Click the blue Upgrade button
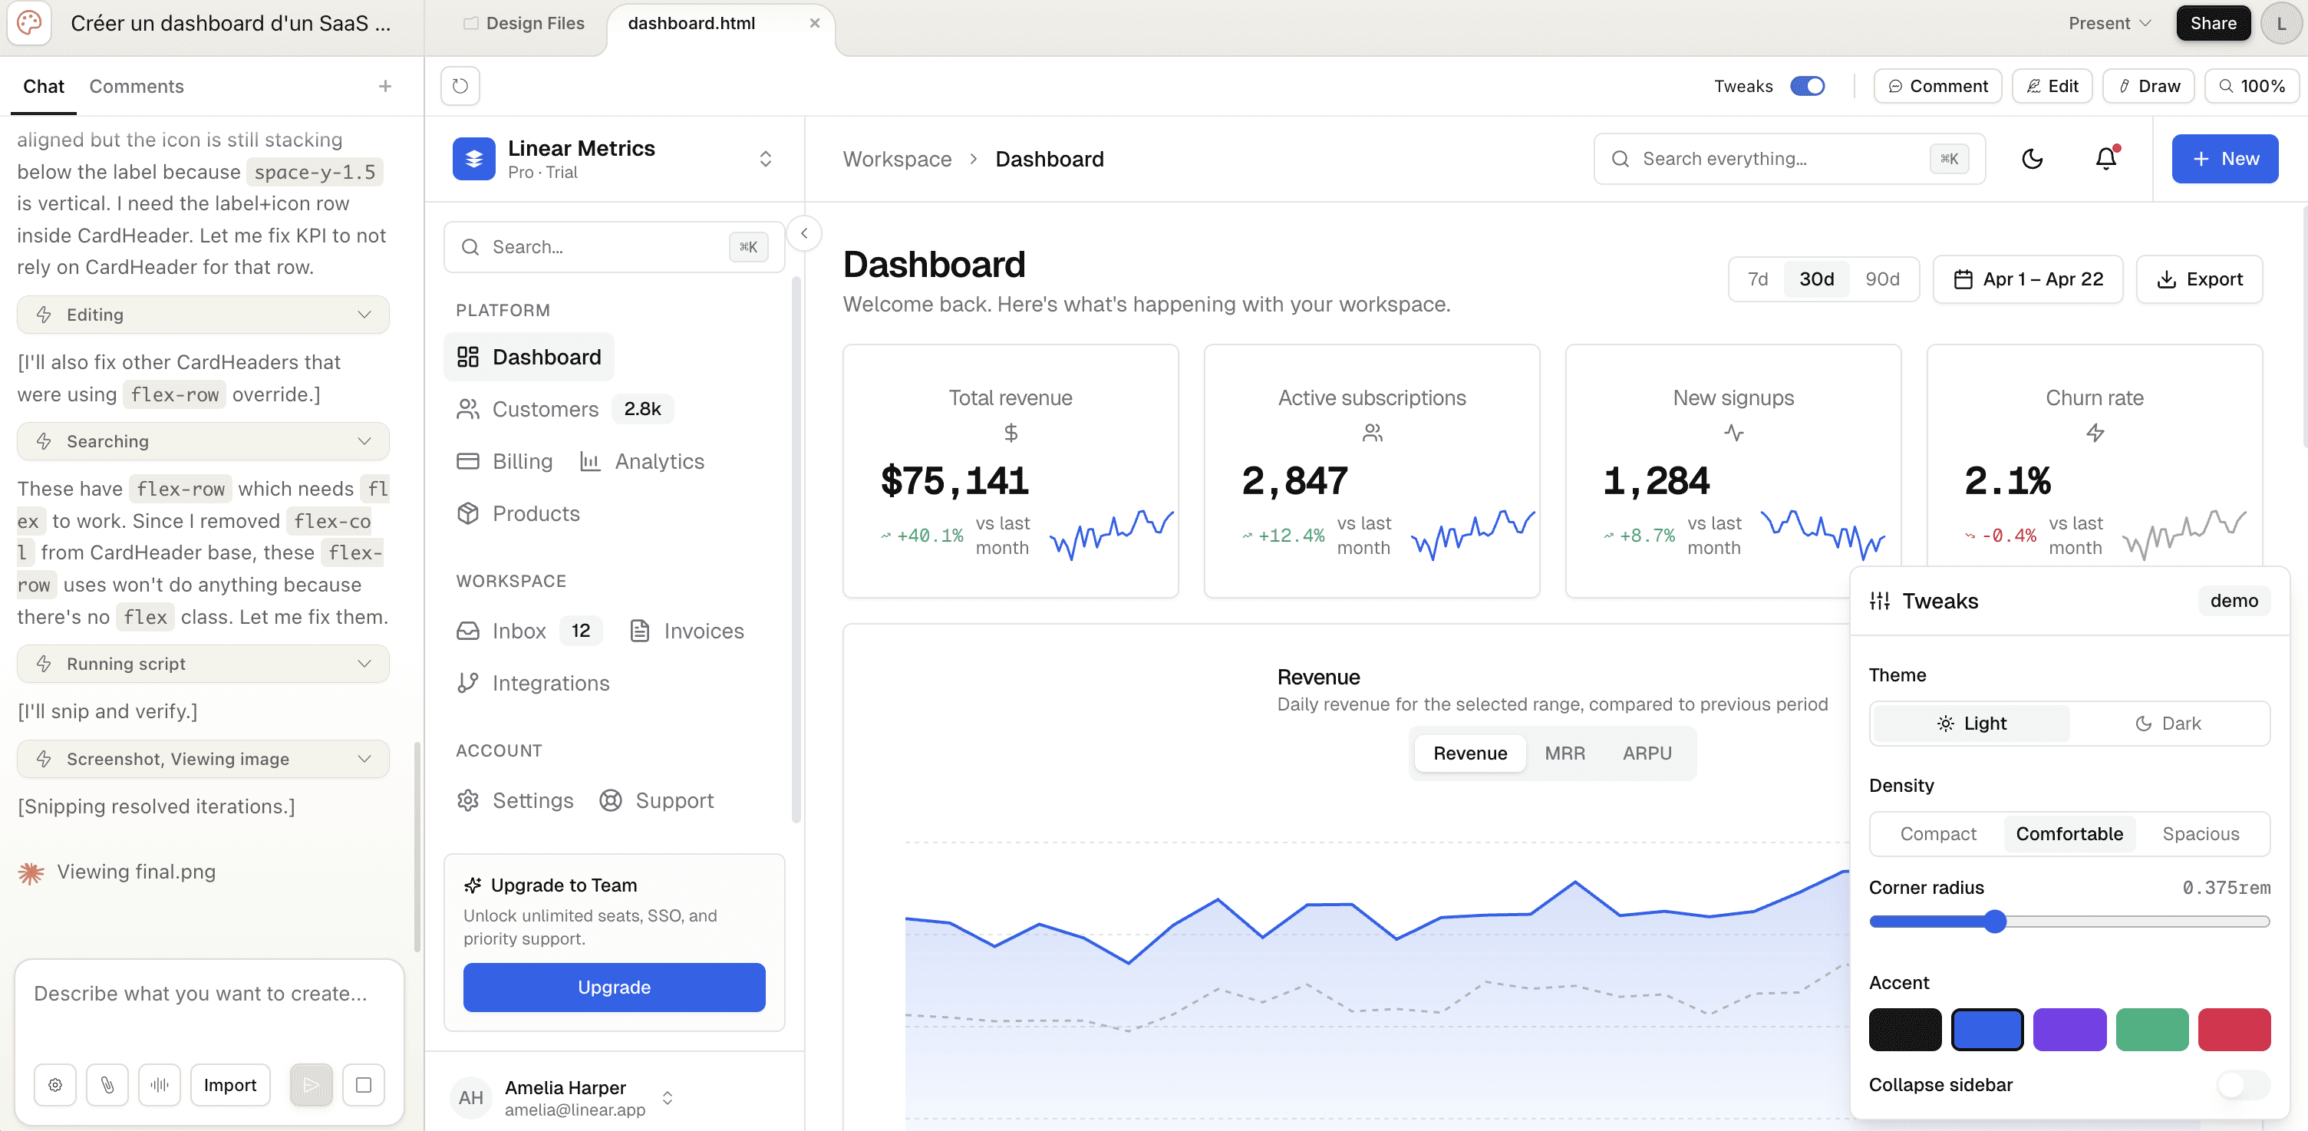This screenshot has height=1131, width=2308. coord(614,987)
